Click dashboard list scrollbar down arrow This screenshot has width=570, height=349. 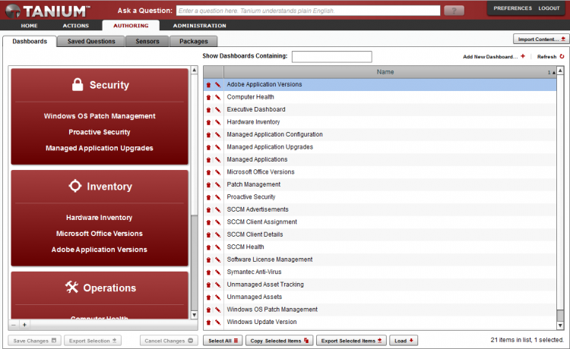pyautogui.click(x=560, y=325)
